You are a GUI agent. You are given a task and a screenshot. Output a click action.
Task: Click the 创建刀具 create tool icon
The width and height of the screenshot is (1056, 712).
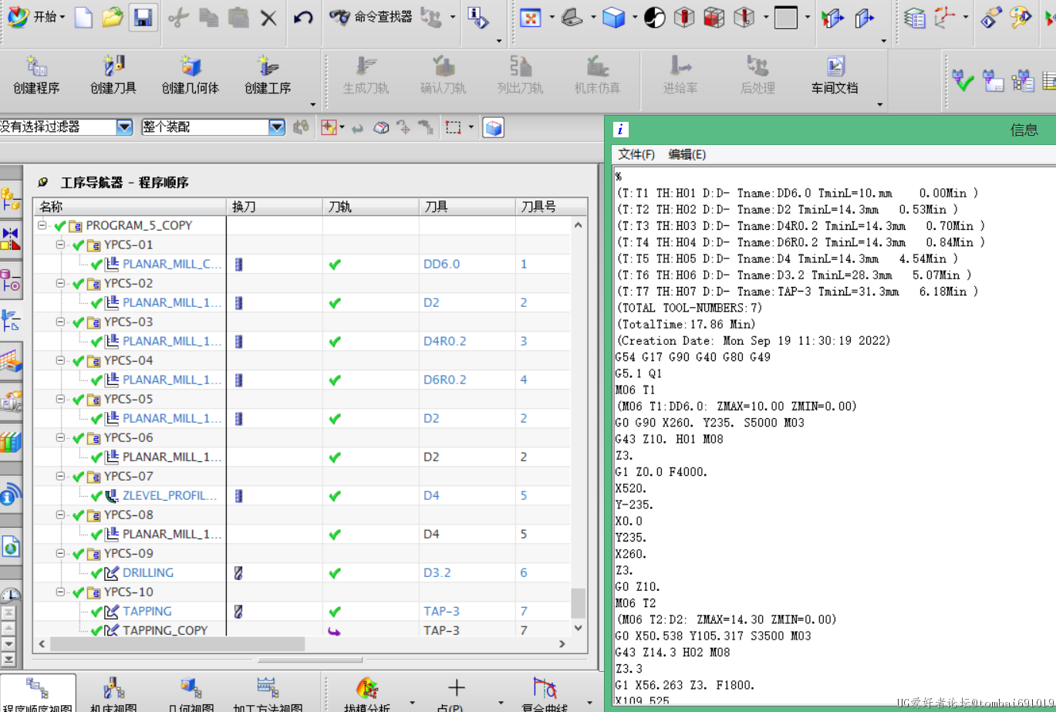pos(113,75)
